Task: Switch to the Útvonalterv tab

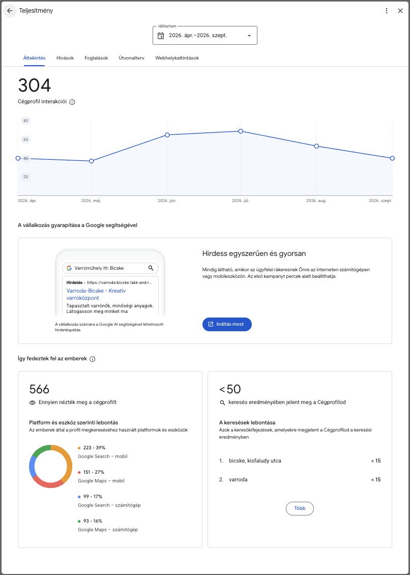Action: (132, 58)
